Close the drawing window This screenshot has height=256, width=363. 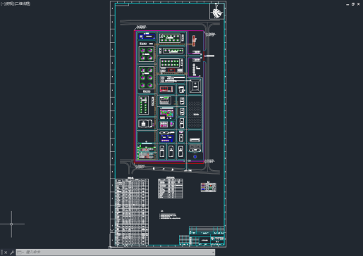click(359, 4)
